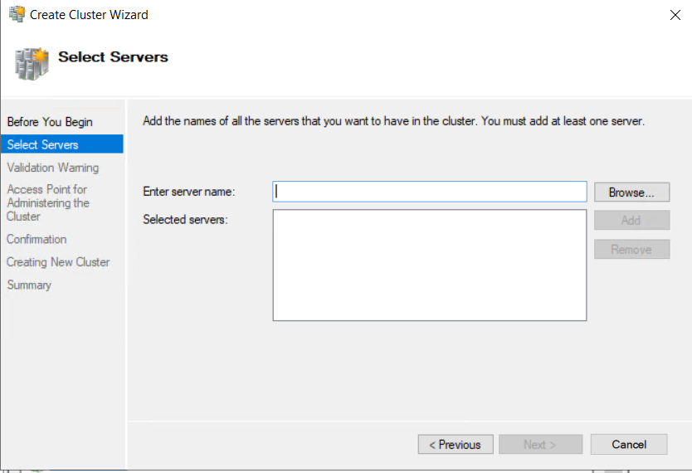Click the Enter server name label
The height and width of the screenshot is (473, 692).
189,192
